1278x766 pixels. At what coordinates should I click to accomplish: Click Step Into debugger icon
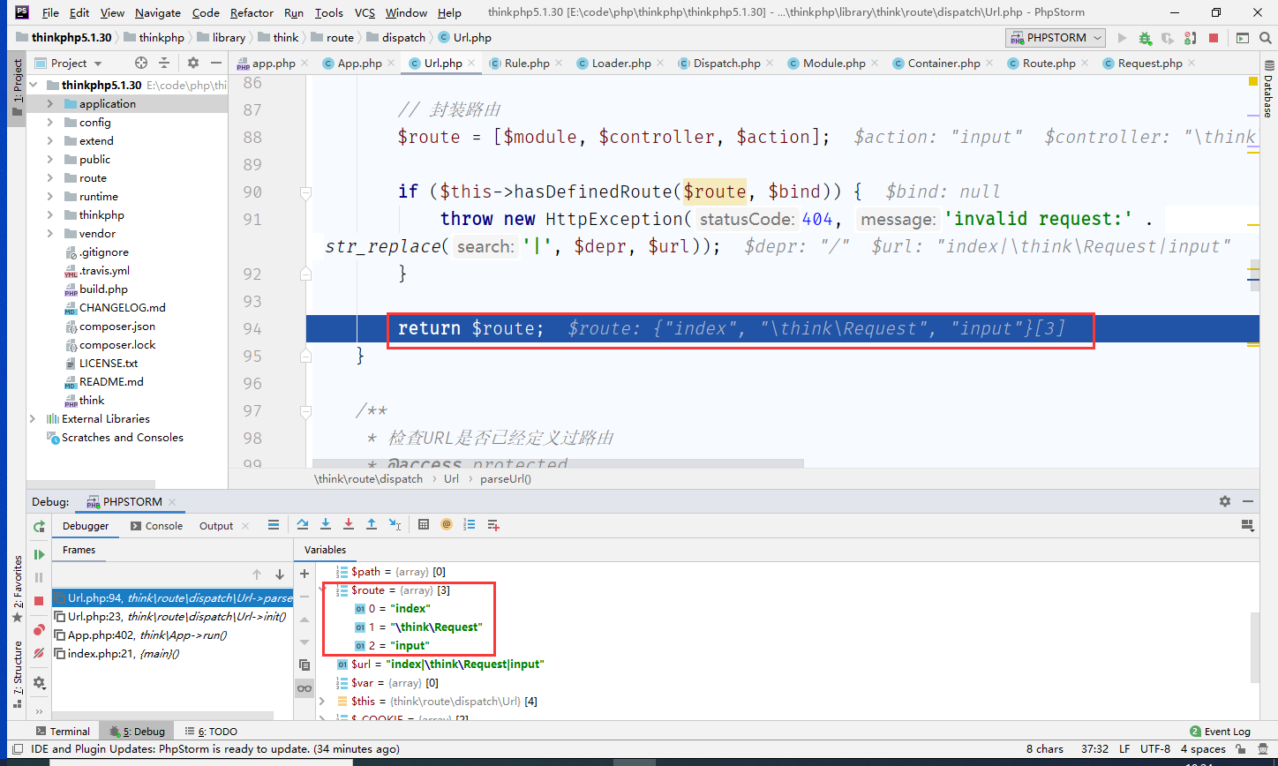pyautogui.click(x=326, y=524)
